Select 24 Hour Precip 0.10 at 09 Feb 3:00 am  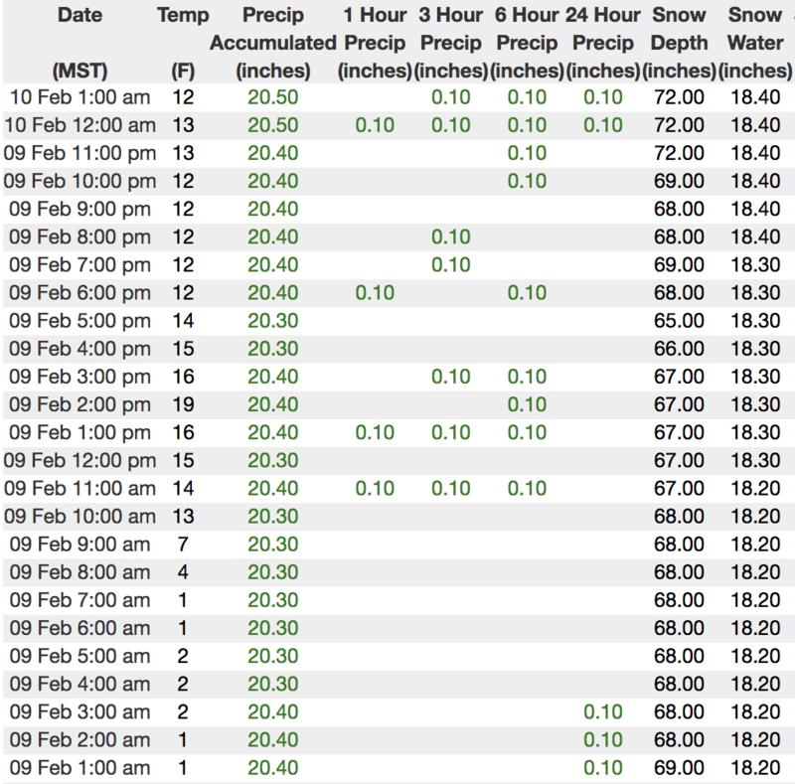pos(603,712)
